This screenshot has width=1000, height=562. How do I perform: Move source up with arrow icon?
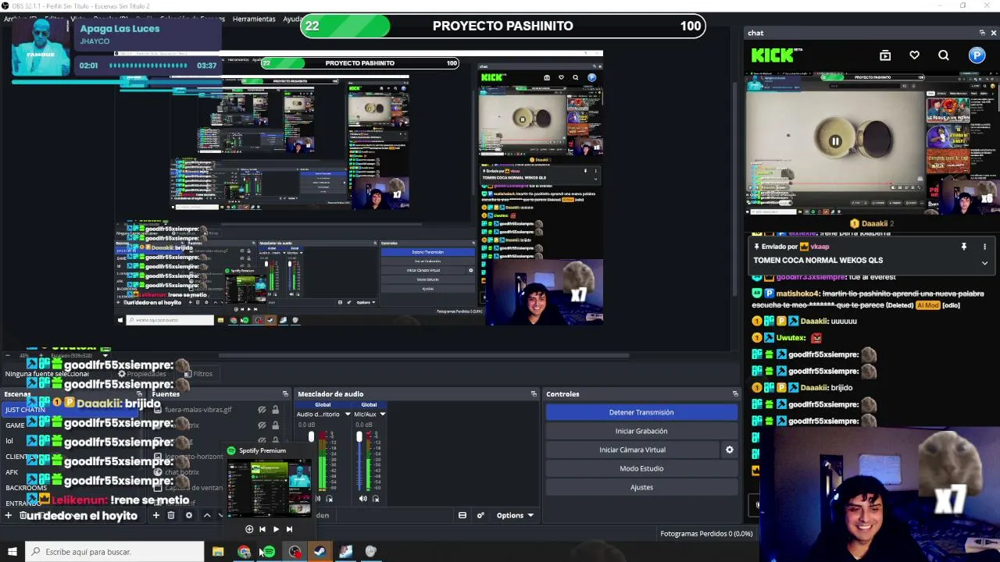[207, 515]
